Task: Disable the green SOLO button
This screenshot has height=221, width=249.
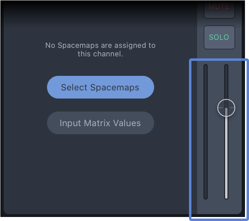Action: click(x=219, y=37)
